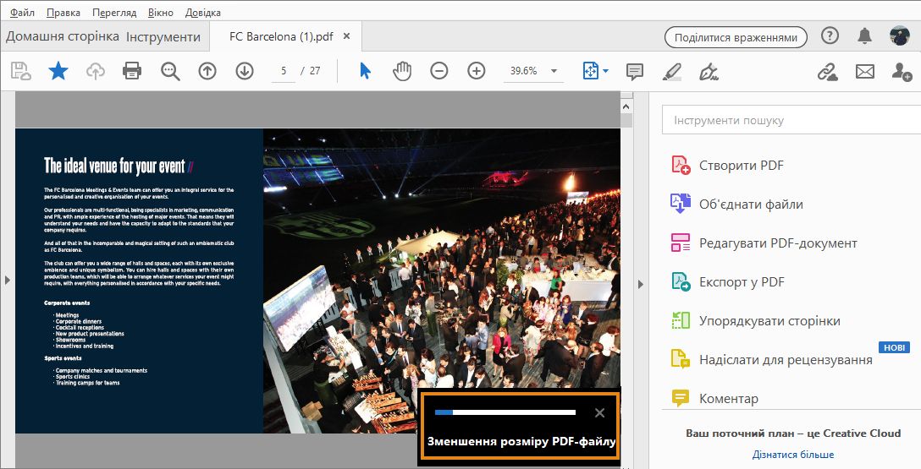
Task: Open the Довідка menu
Action: [x=203, y=12]
